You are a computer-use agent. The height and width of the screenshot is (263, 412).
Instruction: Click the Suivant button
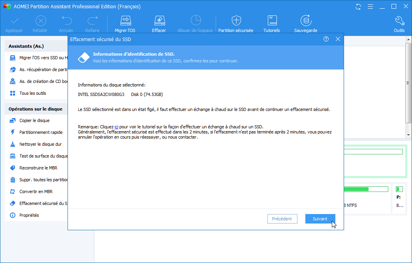click(x=320, y=219)
